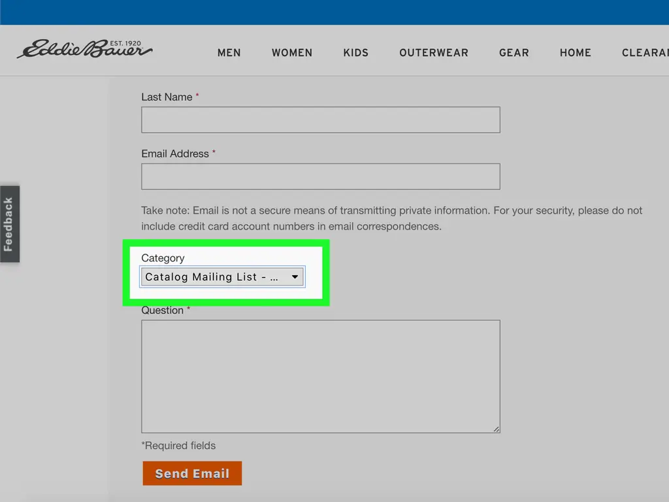Click inside the Question text area
This screenshot has height=502, width=669.
(x=320, y=376)
